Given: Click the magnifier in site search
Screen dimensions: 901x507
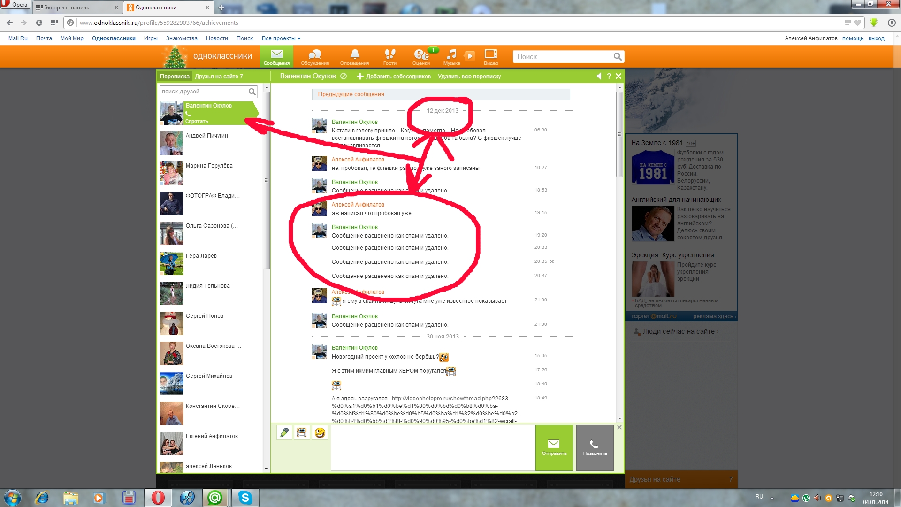Looking at the screenshot, I should 618,57.
